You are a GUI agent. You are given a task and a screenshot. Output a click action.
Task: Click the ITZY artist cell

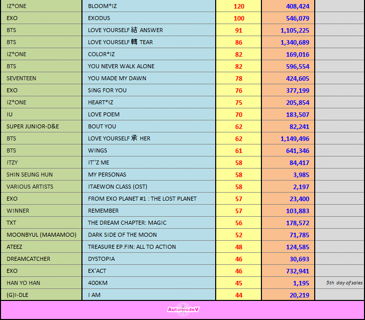(41, 163)
